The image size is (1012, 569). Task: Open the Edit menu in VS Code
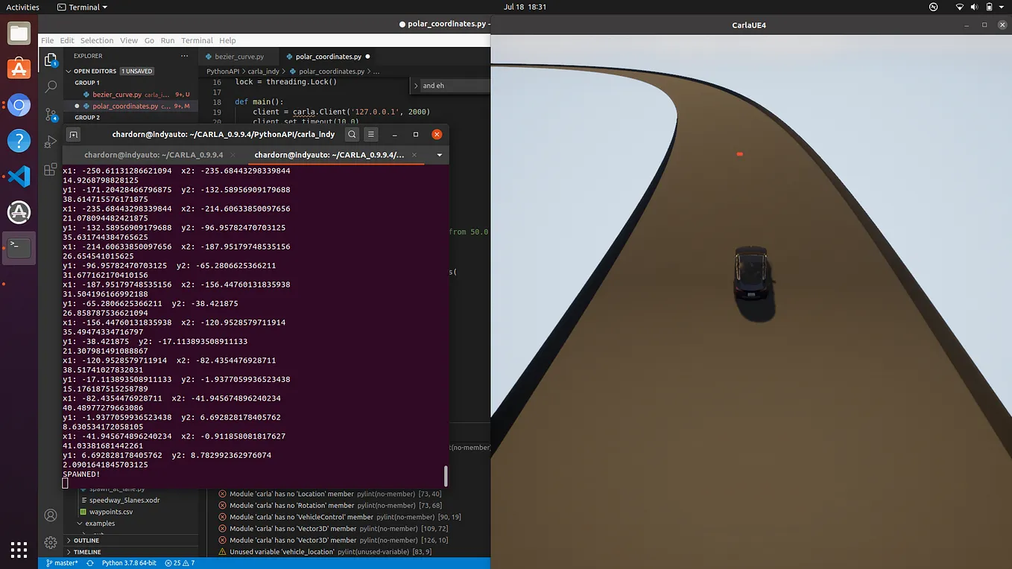point(67,40)
